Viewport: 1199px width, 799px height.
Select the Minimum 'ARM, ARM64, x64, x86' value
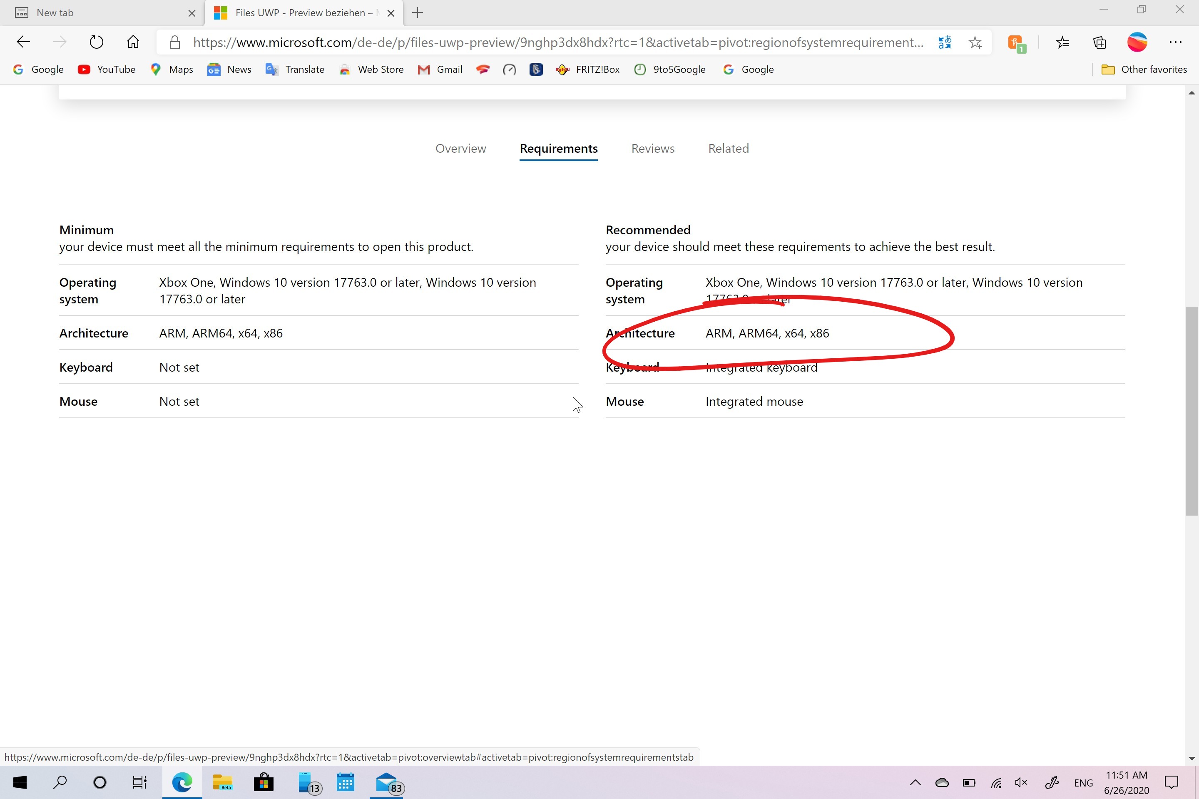coord(221,333)
